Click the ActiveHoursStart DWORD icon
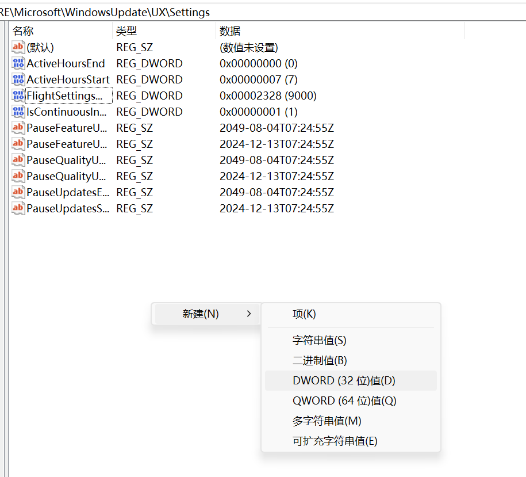The image size is (526, 477). [x=18, y=79]
